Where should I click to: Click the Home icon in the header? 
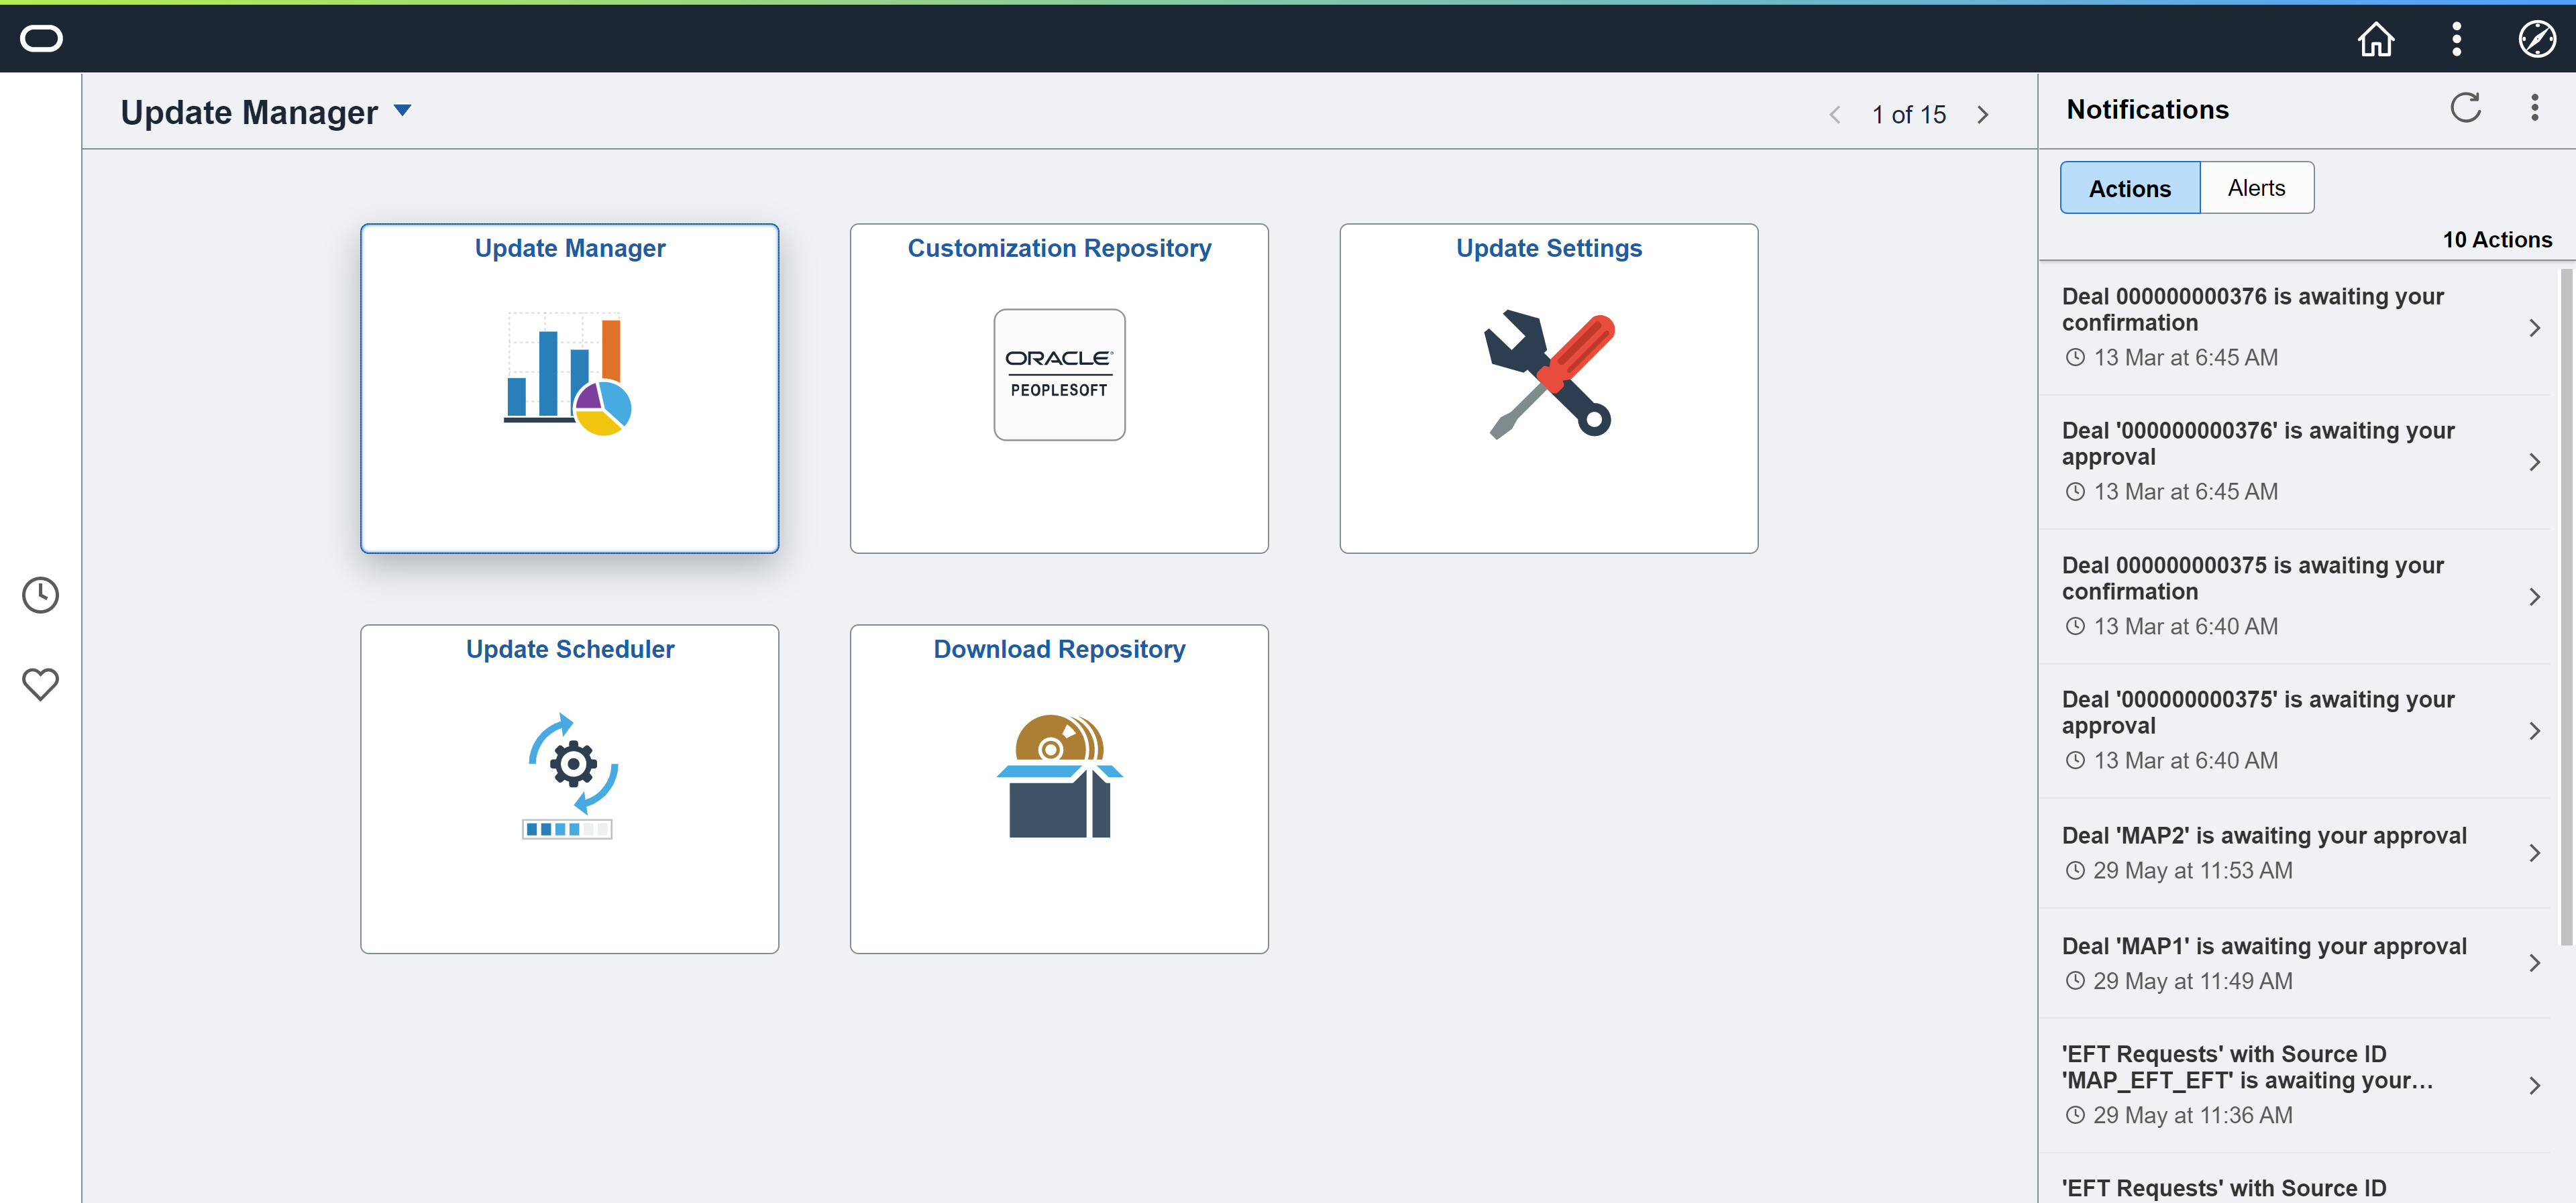click(x=2376, y=39)
